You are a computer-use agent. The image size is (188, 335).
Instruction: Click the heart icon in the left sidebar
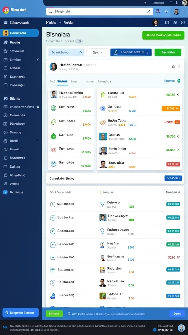pos(6,149)
